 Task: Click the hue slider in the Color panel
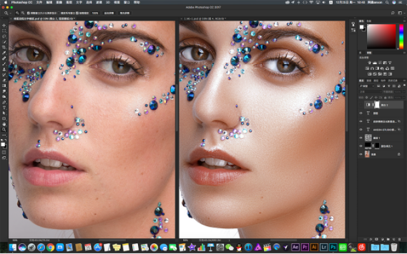[401, 36]
